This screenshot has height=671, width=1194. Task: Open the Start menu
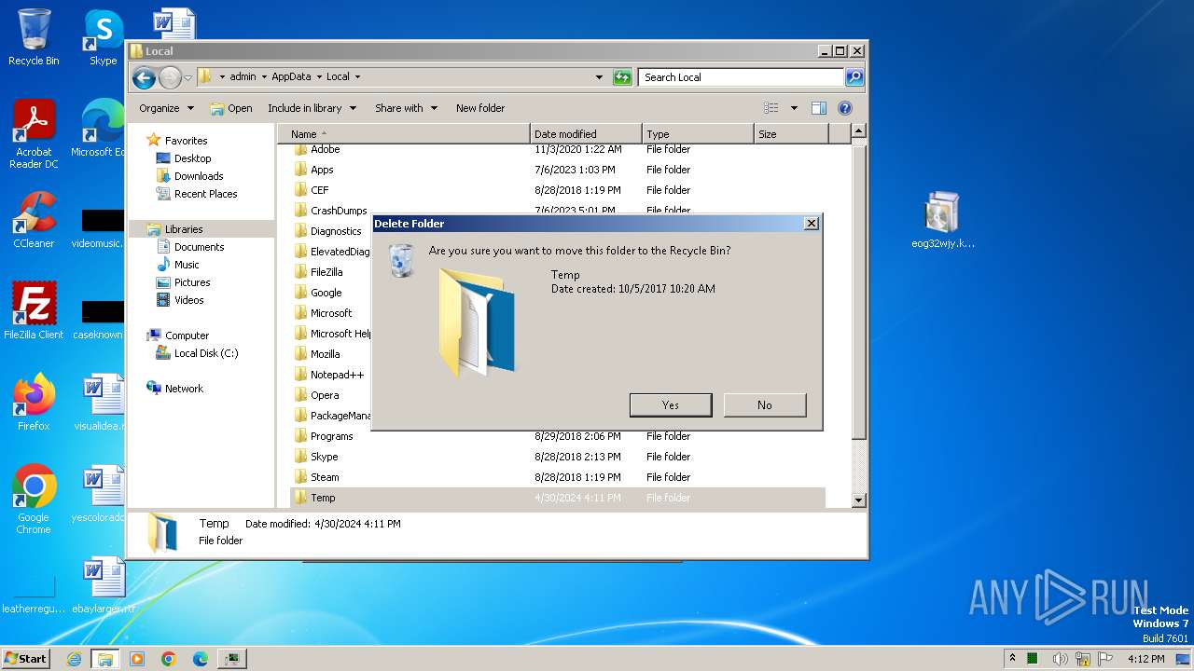25,658
